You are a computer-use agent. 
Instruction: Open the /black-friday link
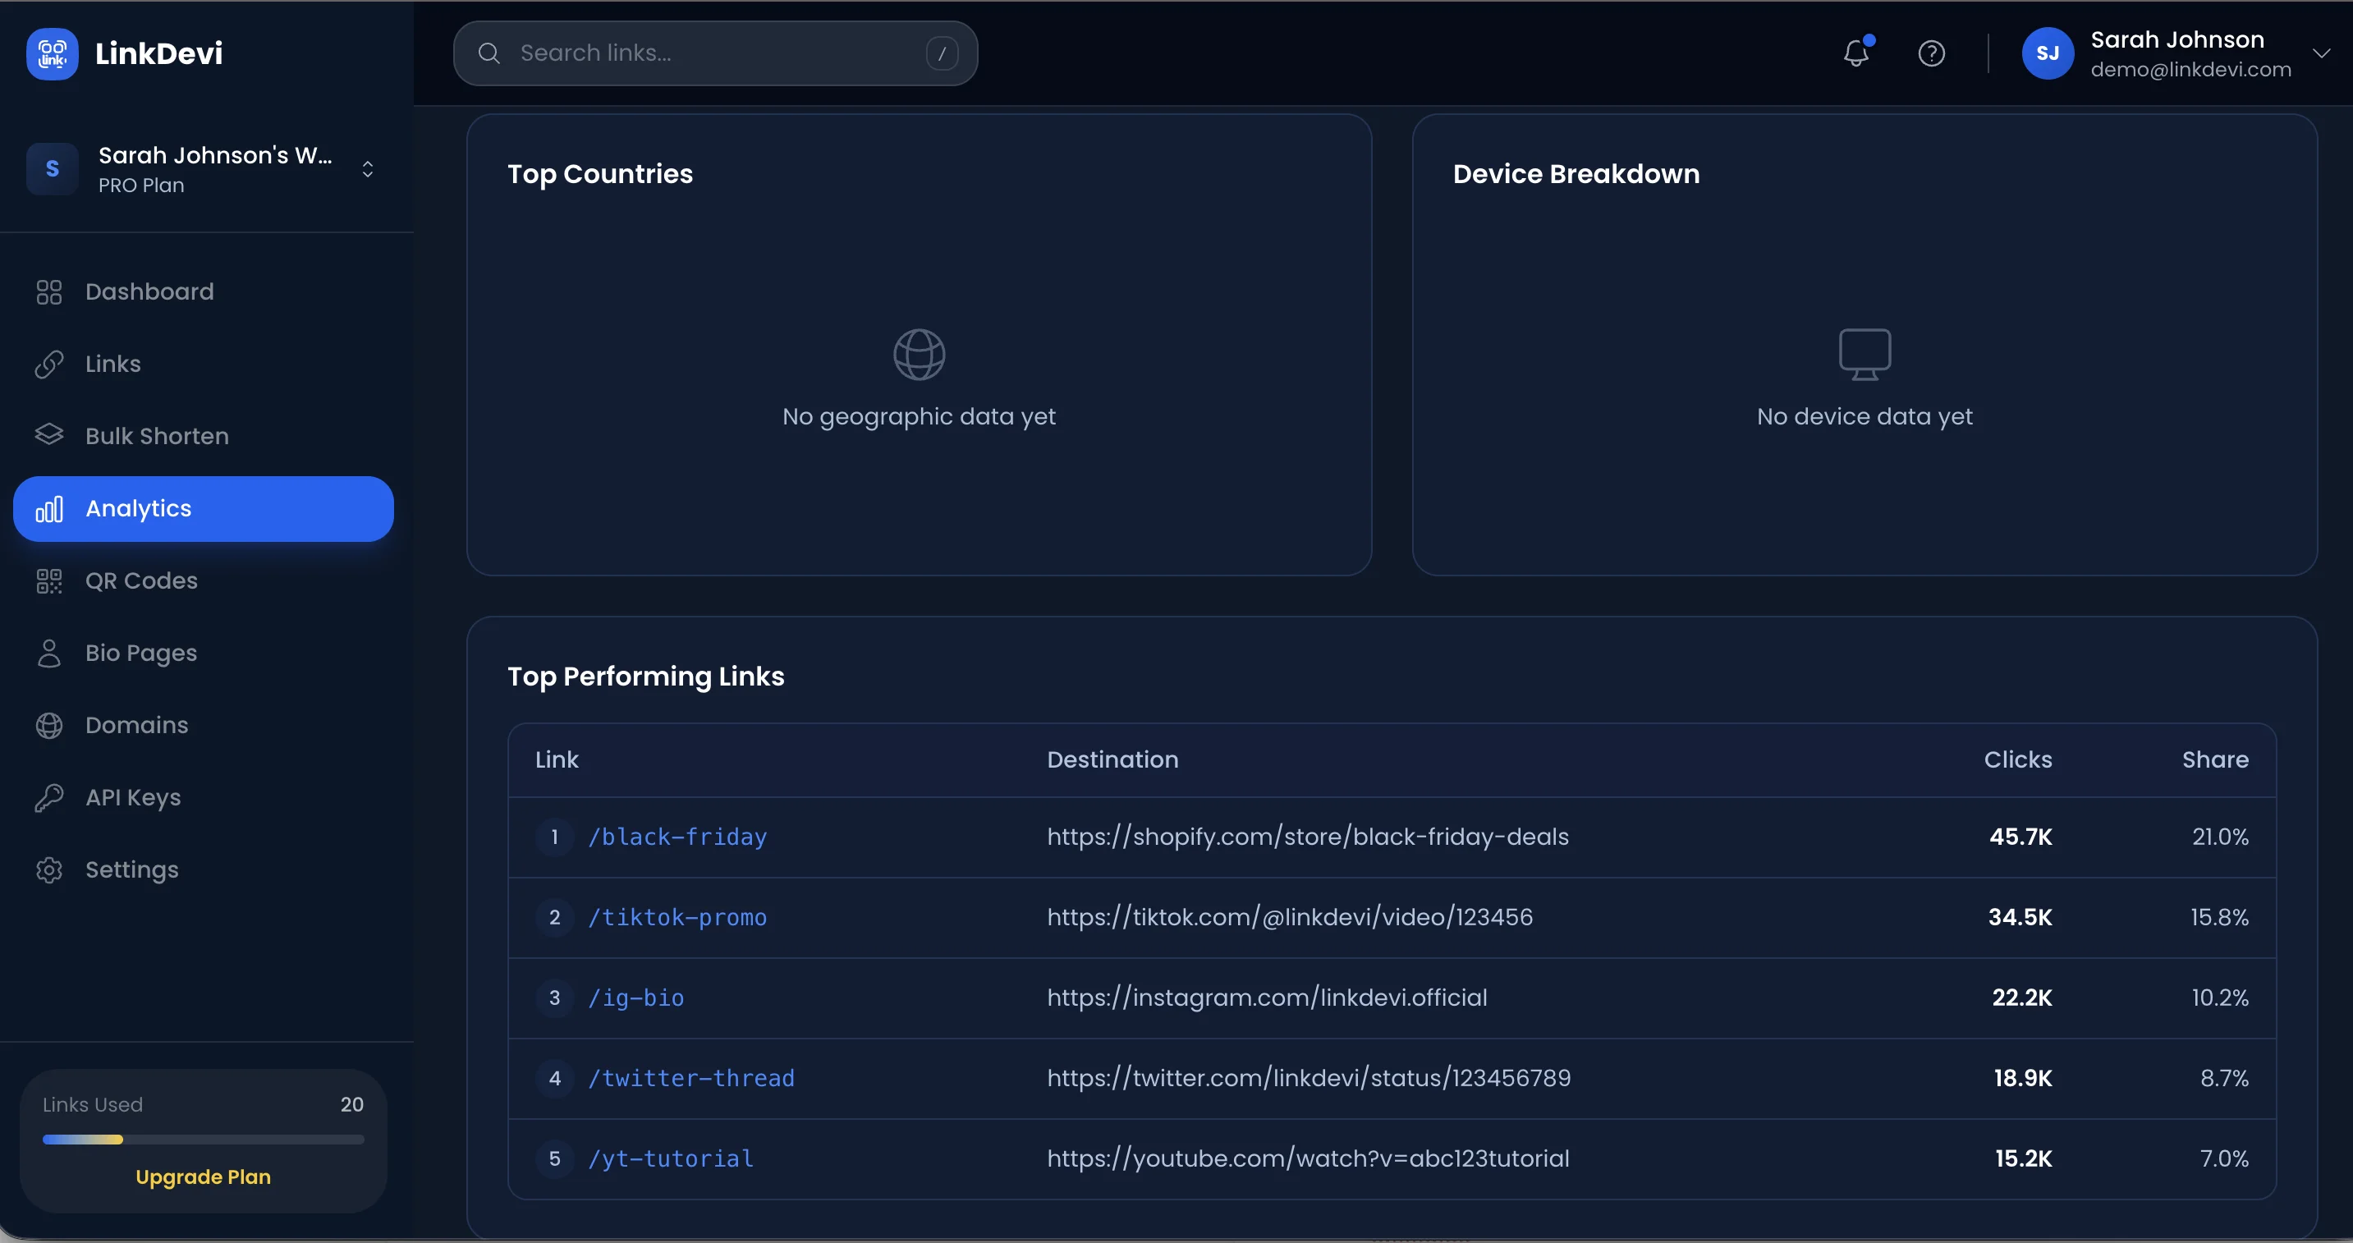click(x=677, y=836)
